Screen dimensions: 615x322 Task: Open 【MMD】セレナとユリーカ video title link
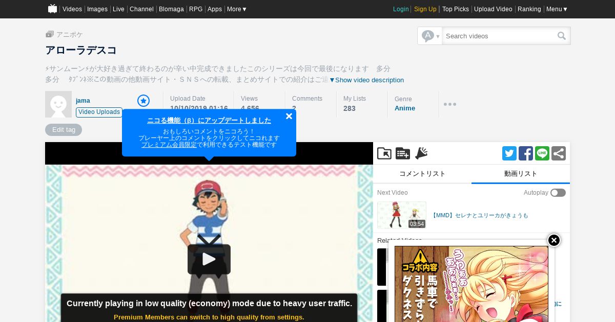tap(480, 216)
